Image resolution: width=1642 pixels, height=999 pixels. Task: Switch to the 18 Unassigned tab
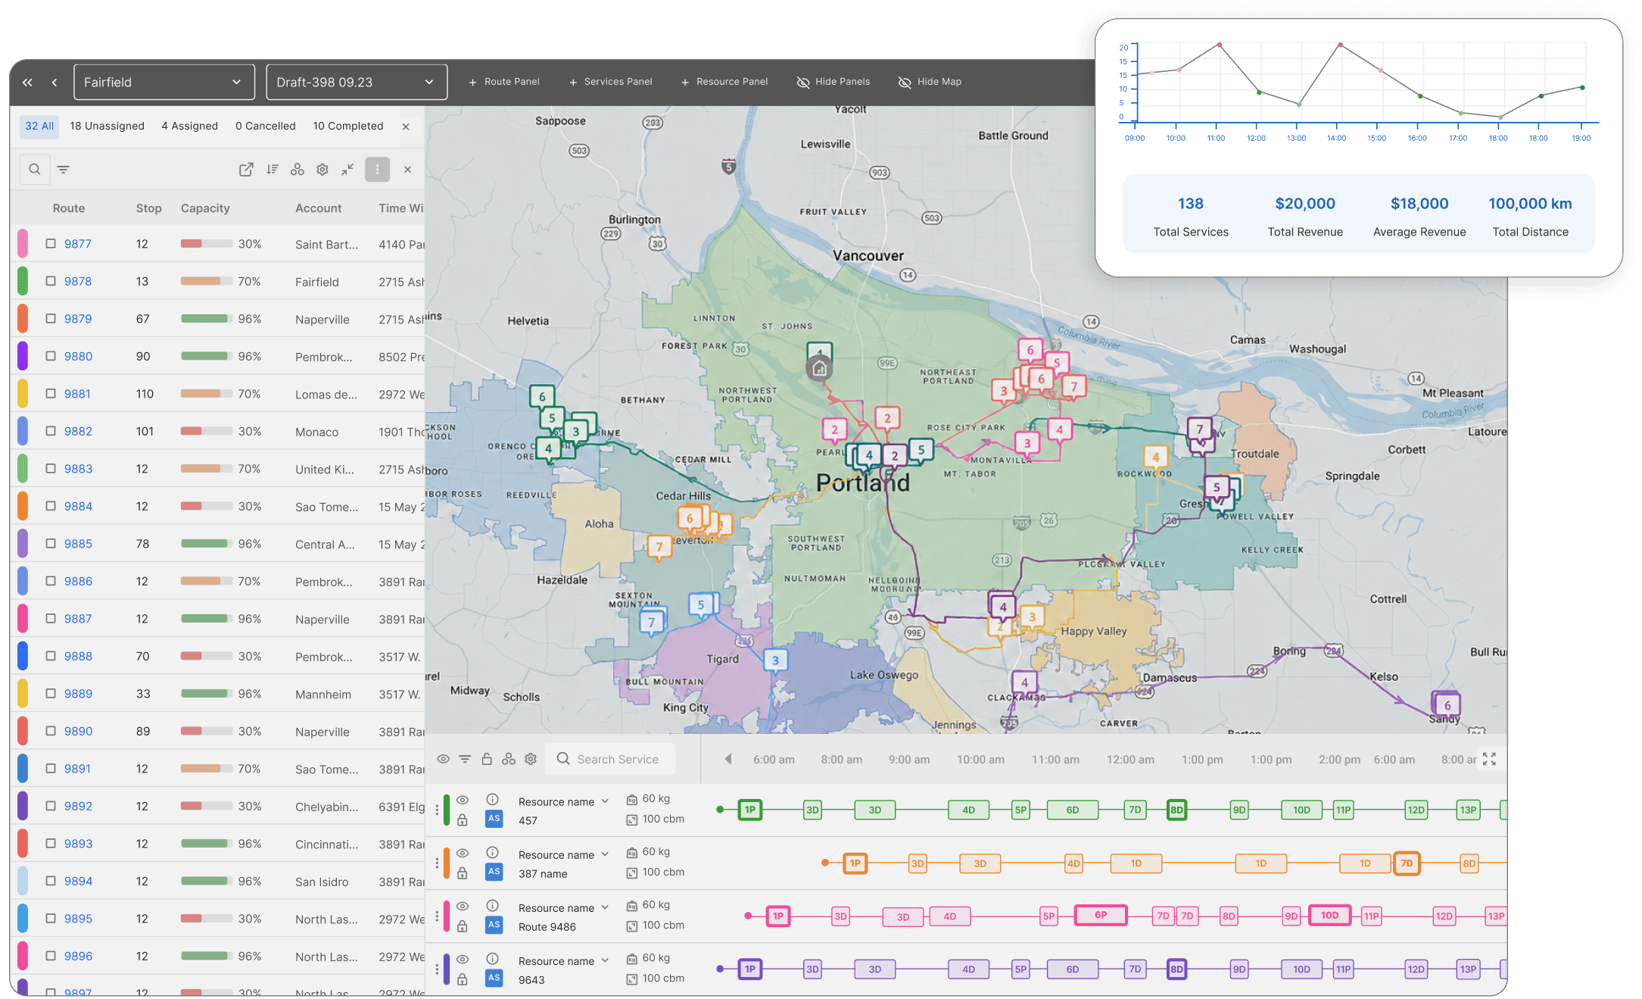[x=107, y=126]
